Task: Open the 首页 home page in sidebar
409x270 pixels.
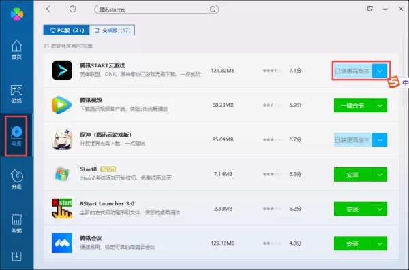Action: click(x=16, y=50)
